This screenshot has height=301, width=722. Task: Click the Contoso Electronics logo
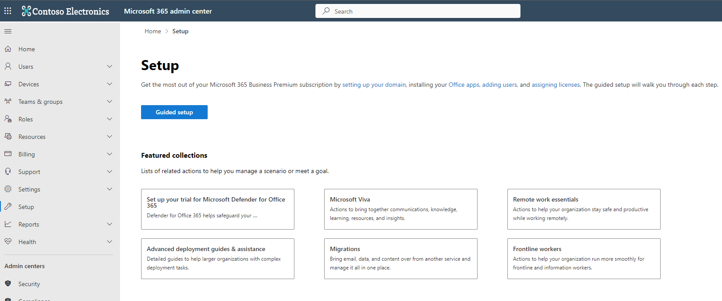point(66,11)
